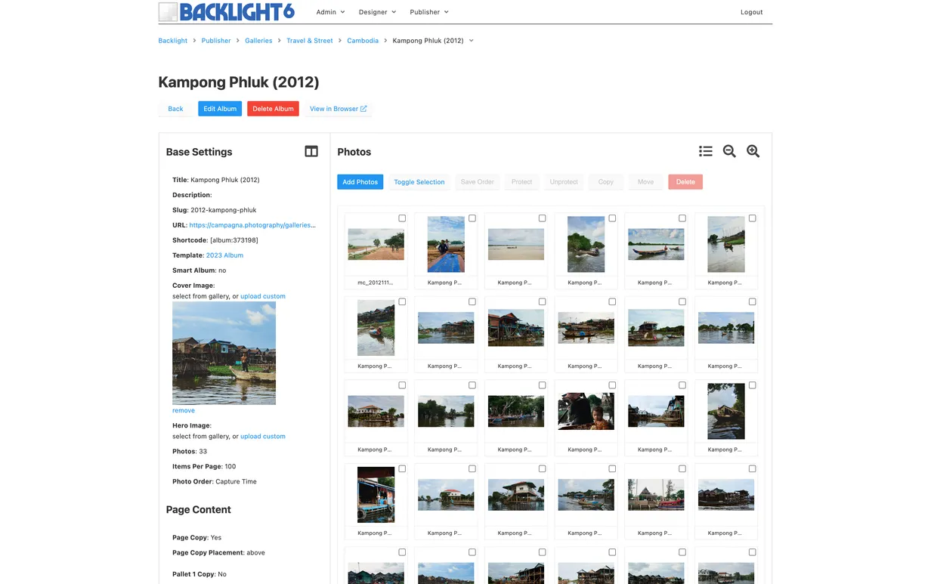Click the Backlight 6 logo
This screenshot has width=931, height=584.
(x=227, y=11)
